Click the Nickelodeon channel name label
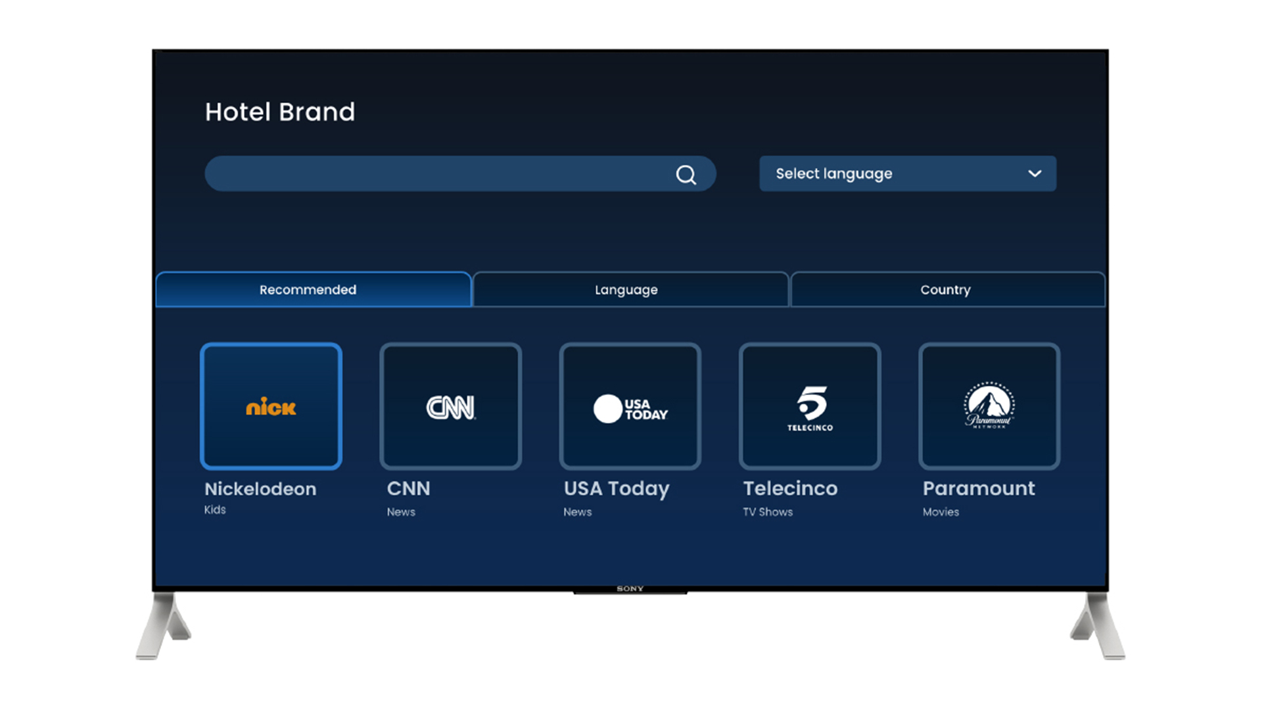This screenshot has height=710, width=1262. (260, 489)
